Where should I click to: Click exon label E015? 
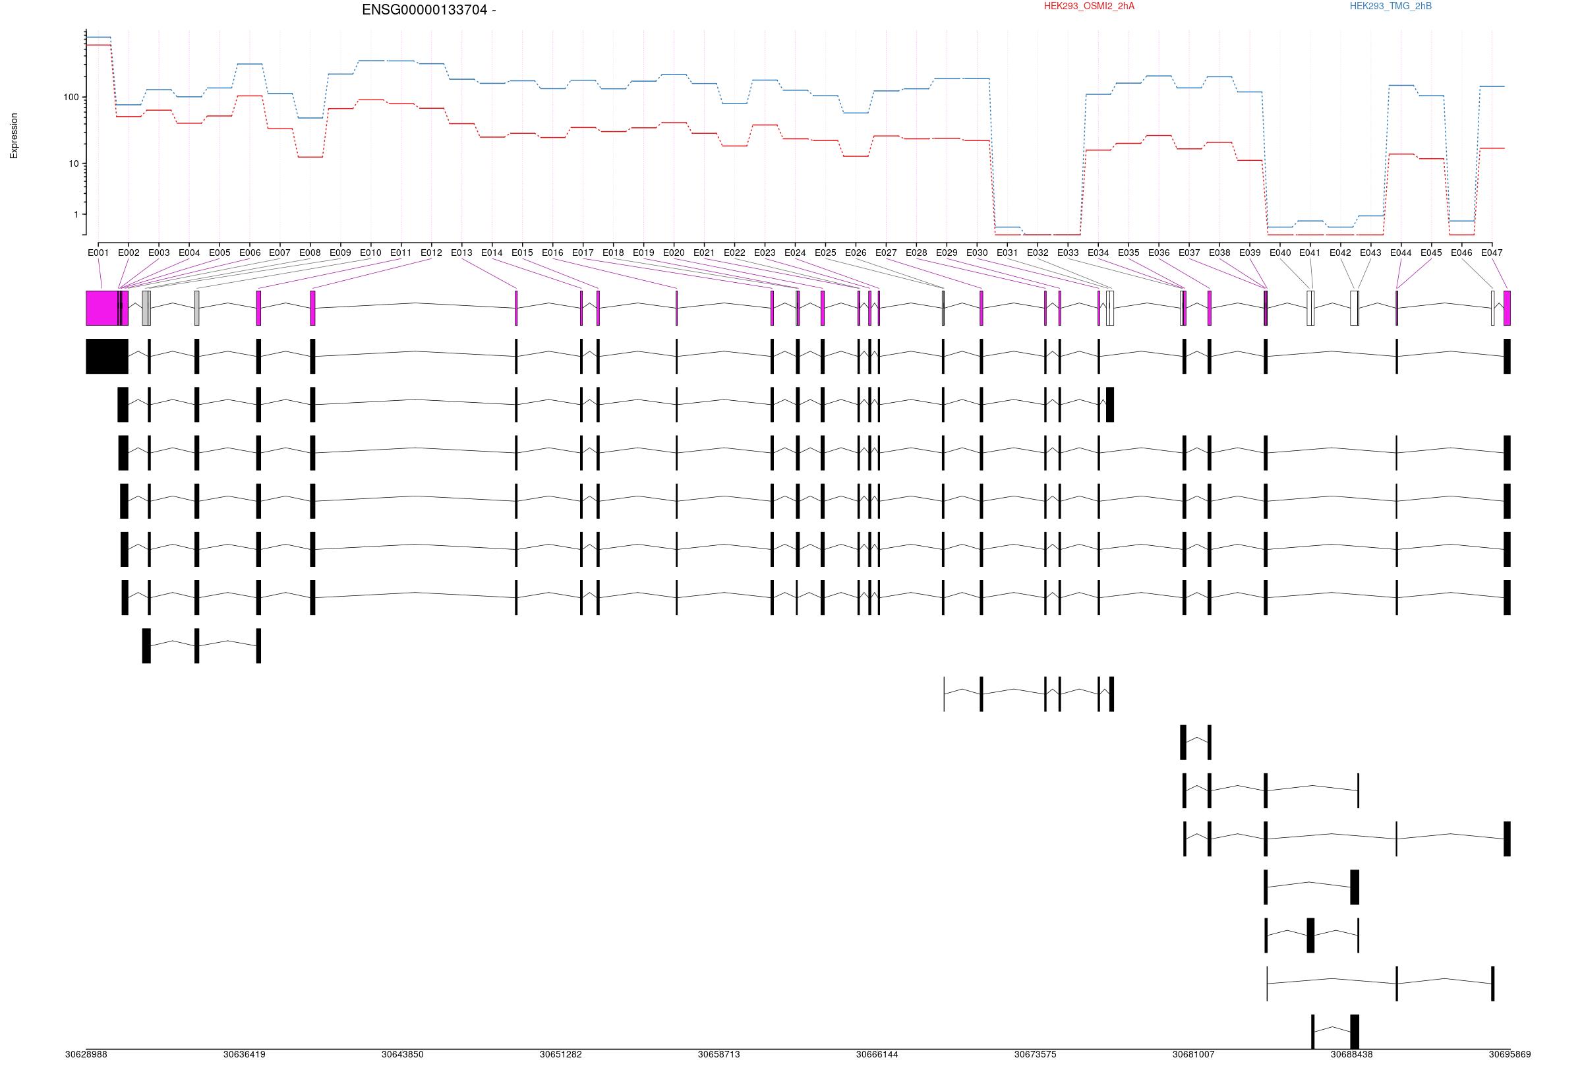522,252
